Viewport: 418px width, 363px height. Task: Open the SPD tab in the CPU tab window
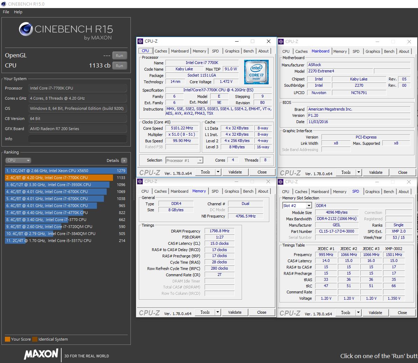pos(215,51)
